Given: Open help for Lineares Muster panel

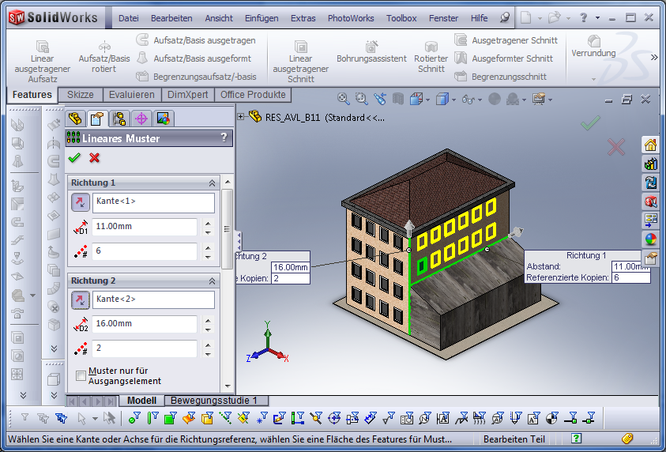Looking at the screenshot, I should click(224, 137).
